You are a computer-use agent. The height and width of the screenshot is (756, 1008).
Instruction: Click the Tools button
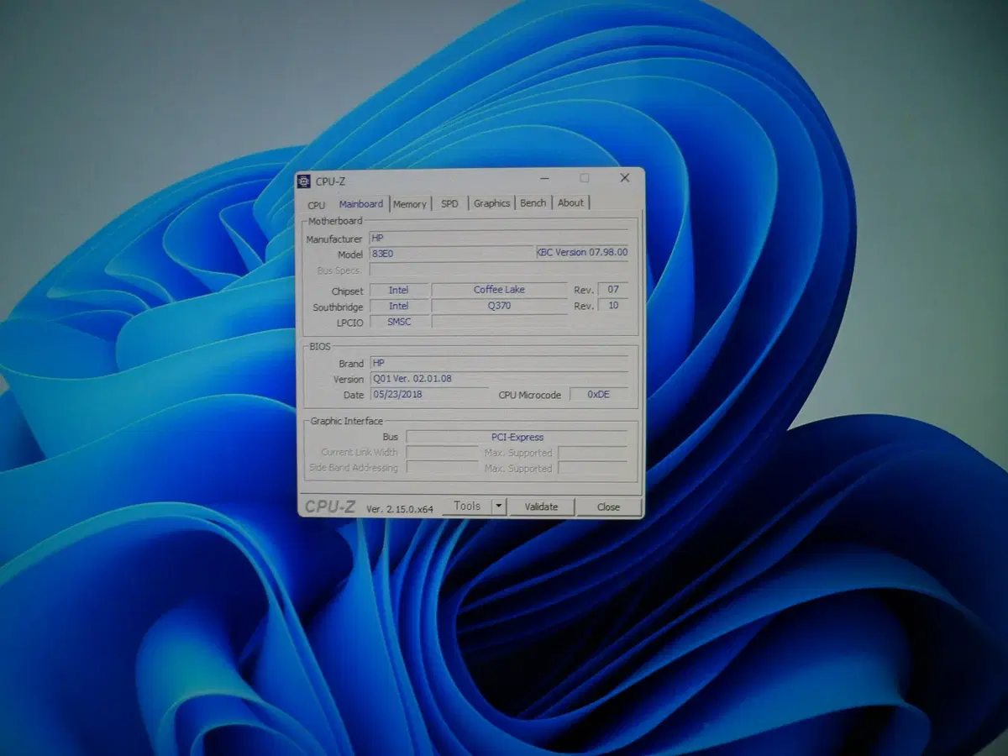pyautogui.click(x=467, y=506)
